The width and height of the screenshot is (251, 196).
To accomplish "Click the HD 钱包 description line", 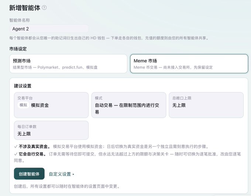I will click(109, 38).
